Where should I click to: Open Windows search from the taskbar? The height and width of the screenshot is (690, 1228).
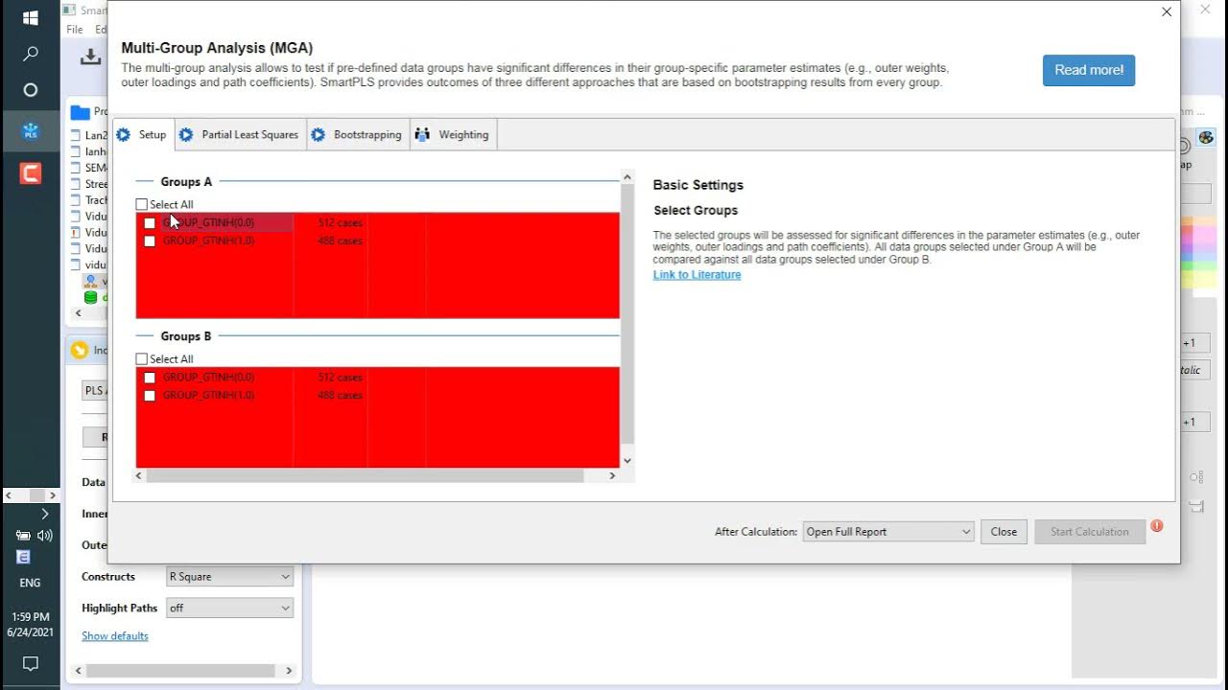click(30, 55)
